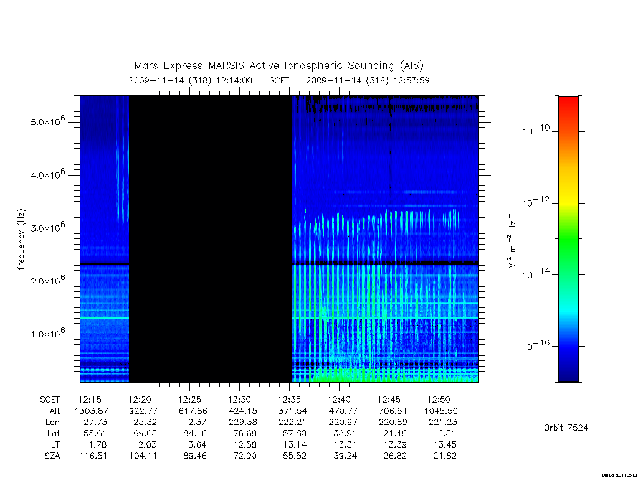The width and height of the screenshot is (638, 478).
Task: Click longitude value 221.23
Action: coord(442,423)
